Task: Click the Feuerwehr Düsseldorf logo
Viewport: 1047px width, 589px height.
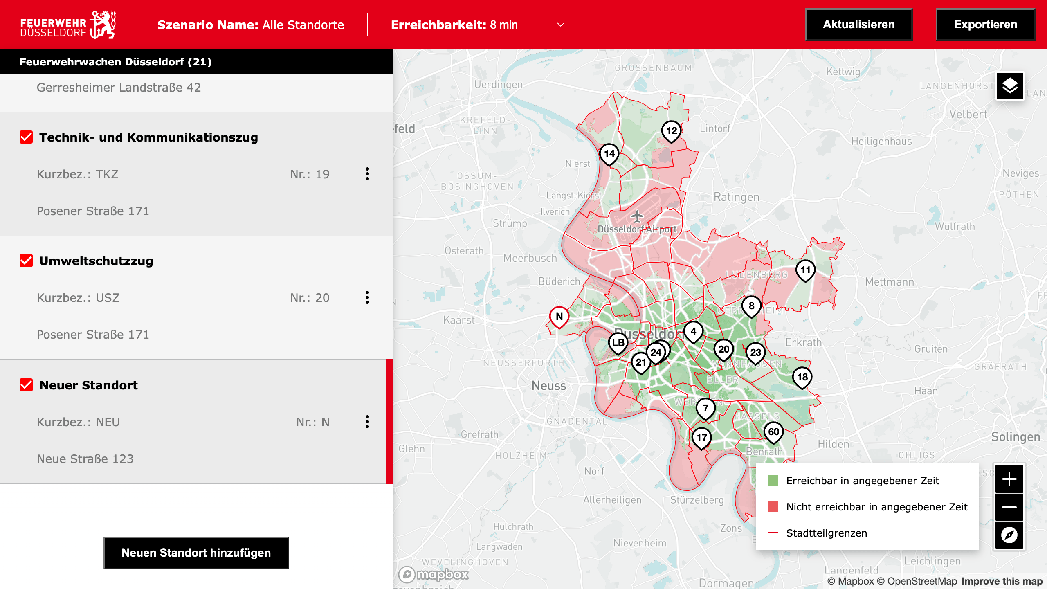Action: [x=68, y=25]
